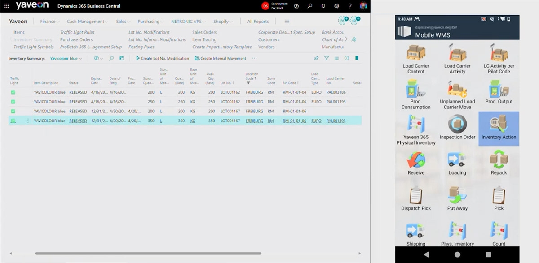Click the DS environment badge
The width and height of the screenshot is (539, 263).
tap(265, 6)
